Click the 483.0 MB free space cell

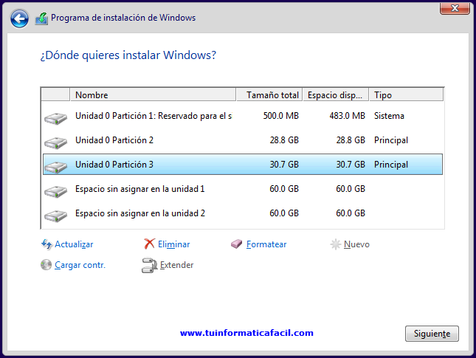[x=348, y=116]
